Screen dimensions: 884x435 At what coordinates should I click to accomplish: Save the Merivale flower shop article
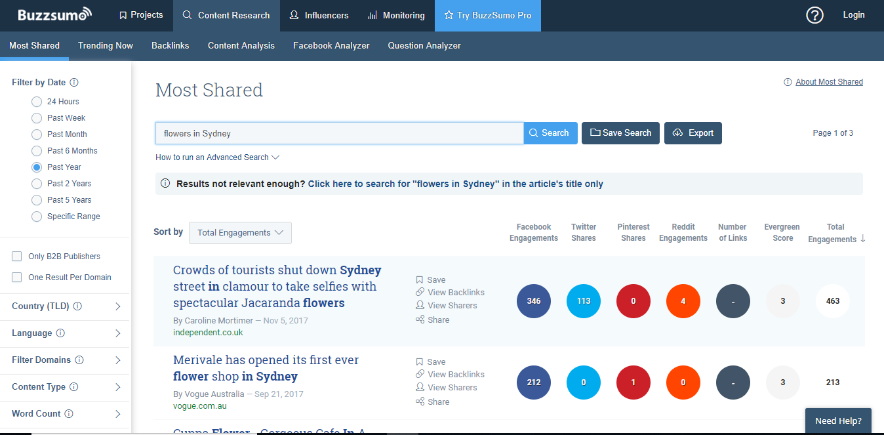pyautogui.click(x=431, y=362)
